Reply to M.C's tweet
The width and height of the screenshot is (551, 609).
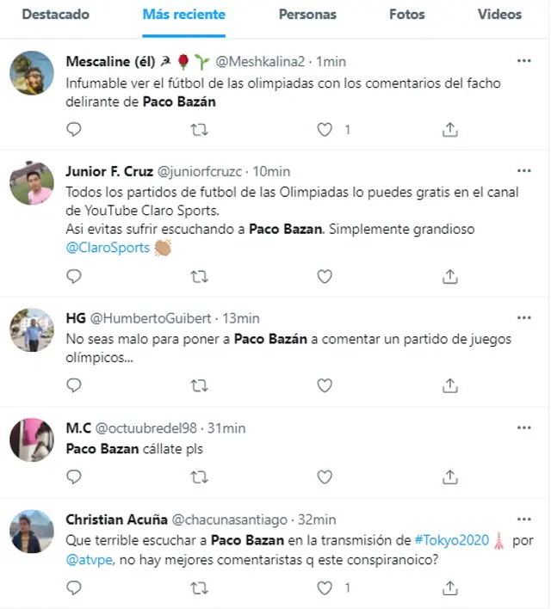tap(74, 476)
